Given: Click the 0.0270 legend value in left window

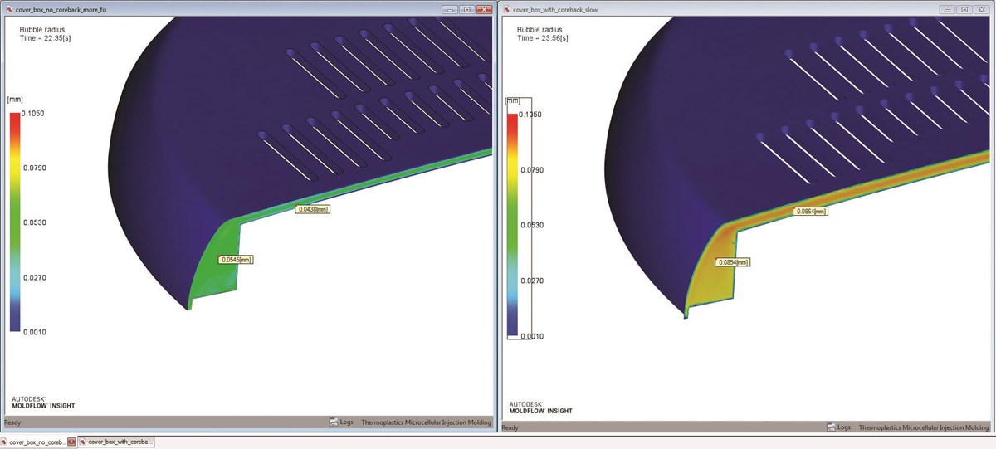Looking at the screenshot, I should click(x=33, y=278).
